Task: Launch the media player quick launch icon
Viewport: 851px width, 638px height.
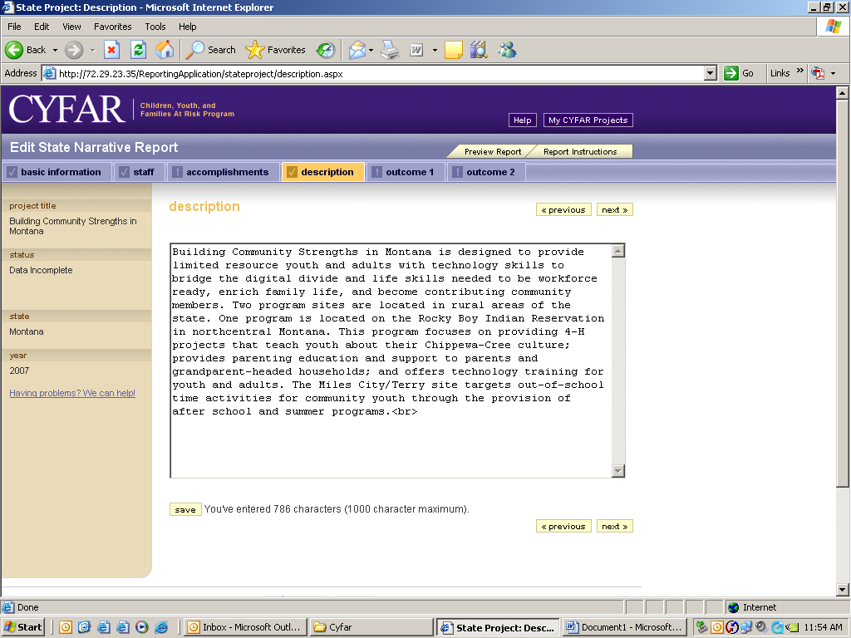Action: [x=141, y=627]
